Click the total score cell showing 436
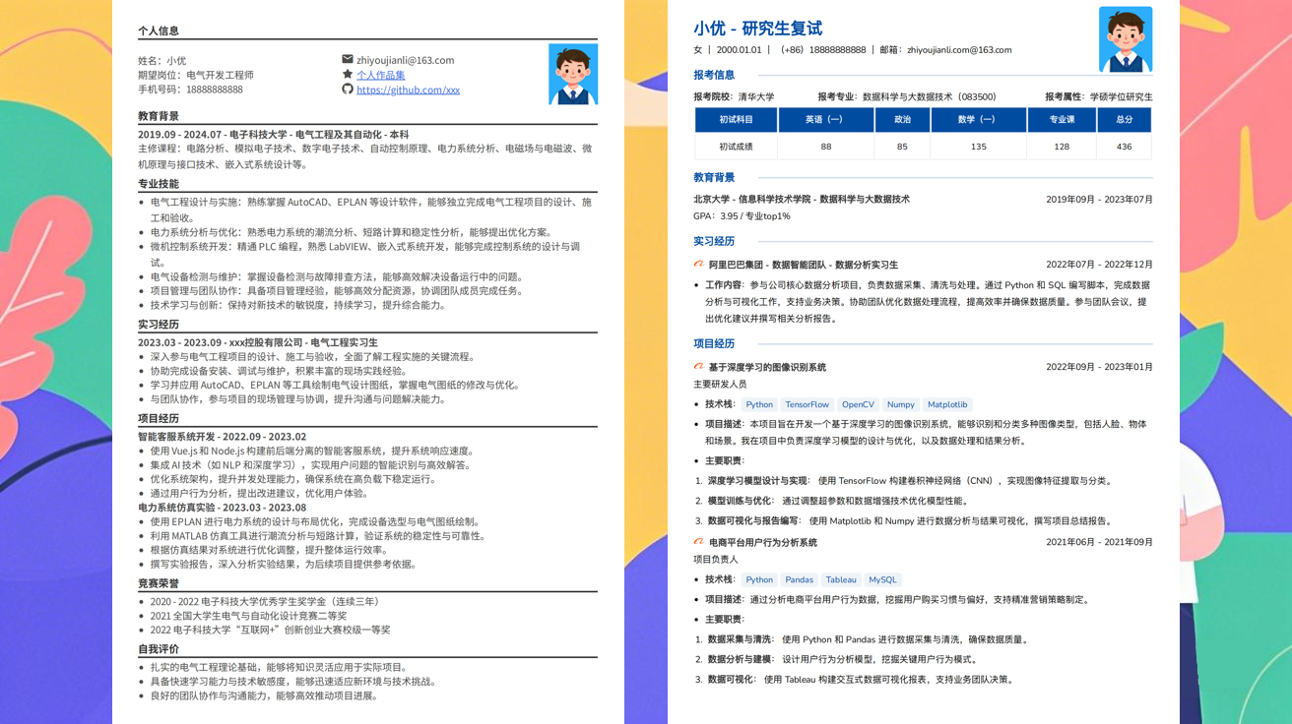This screenshot has width=1292, height=724. tap(1125, 147)
